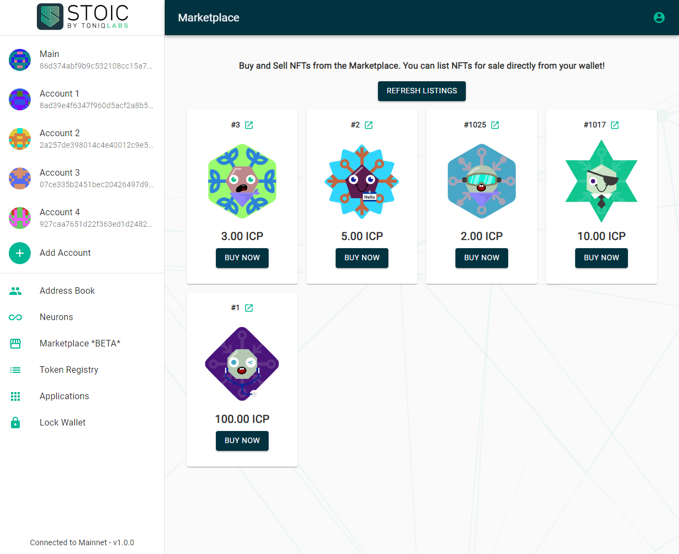
Task: Select Lock Wallet menu item
Action: pos(82,423)
